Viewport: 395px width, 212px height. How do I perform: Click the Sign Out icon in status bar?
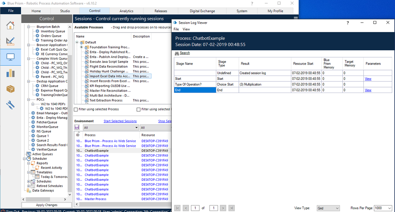(x=3, y=211)
